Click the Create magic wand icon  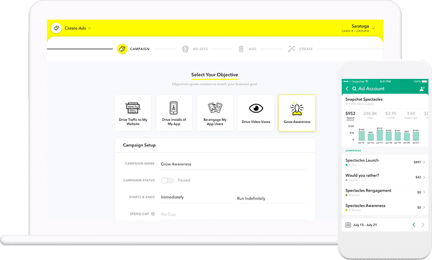pyautogui.click(x=291, y=49)
